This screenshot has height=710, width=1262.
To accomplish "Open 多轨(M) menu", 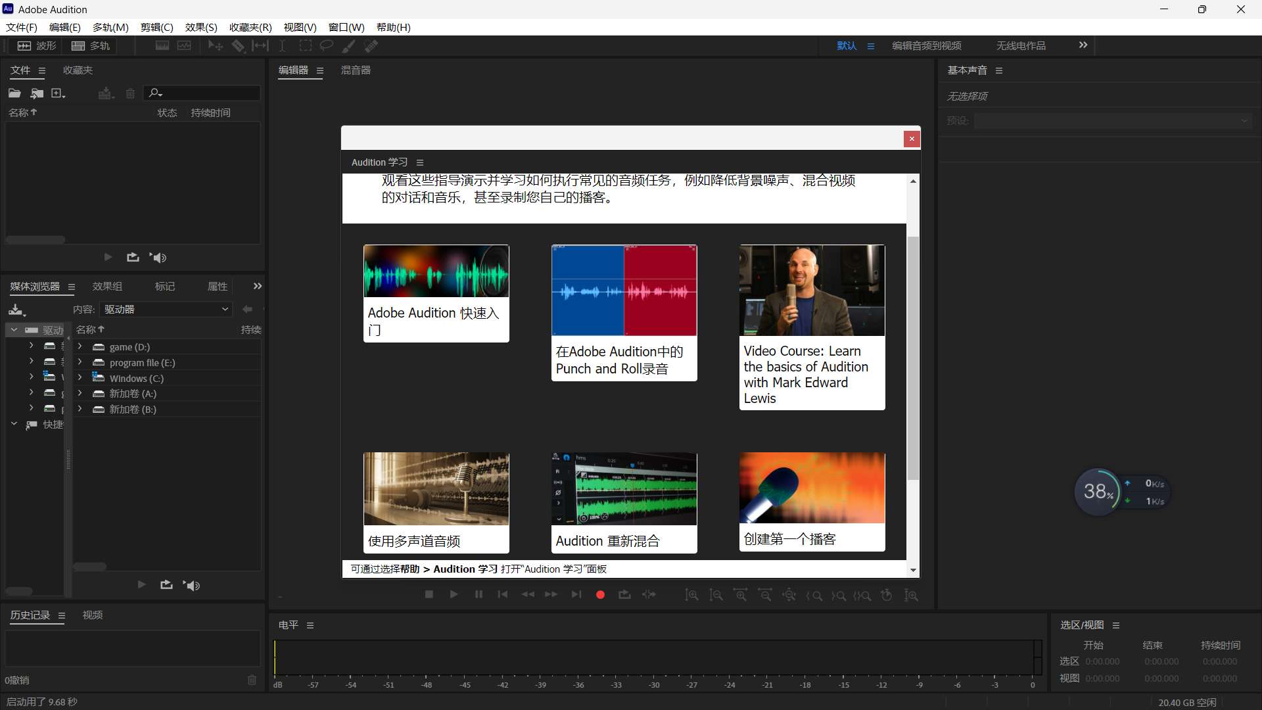I will pos(110,27).
